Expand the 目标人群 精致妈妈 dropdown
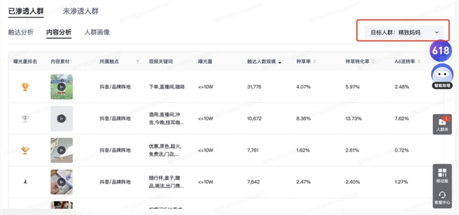The width and height of the screenshot is (459, 215). tap(404, 33)
